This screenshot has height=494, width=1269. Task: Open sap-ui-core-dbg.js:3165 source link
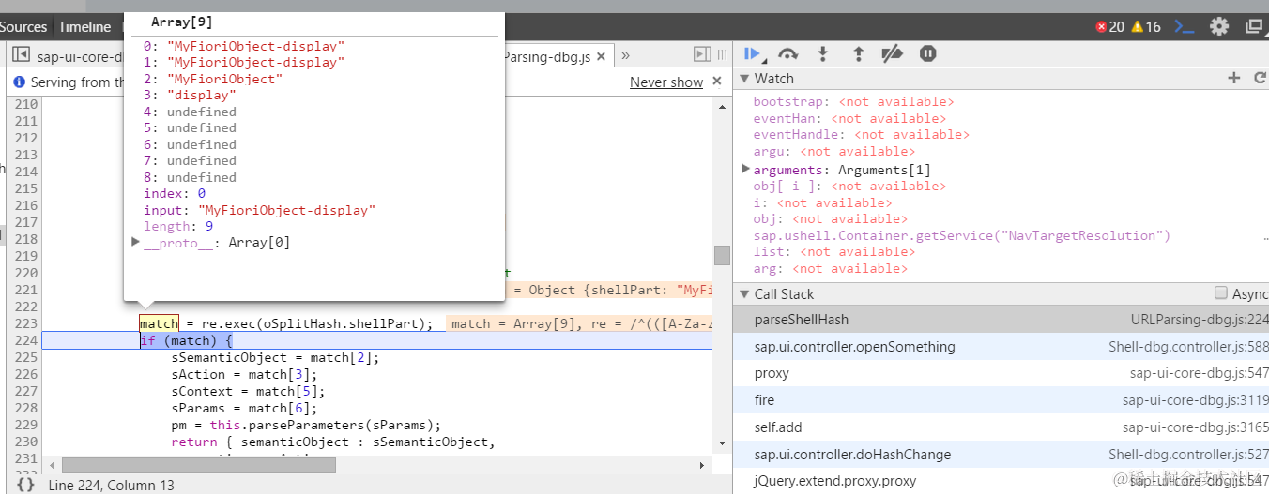[x=1195, y=427]
